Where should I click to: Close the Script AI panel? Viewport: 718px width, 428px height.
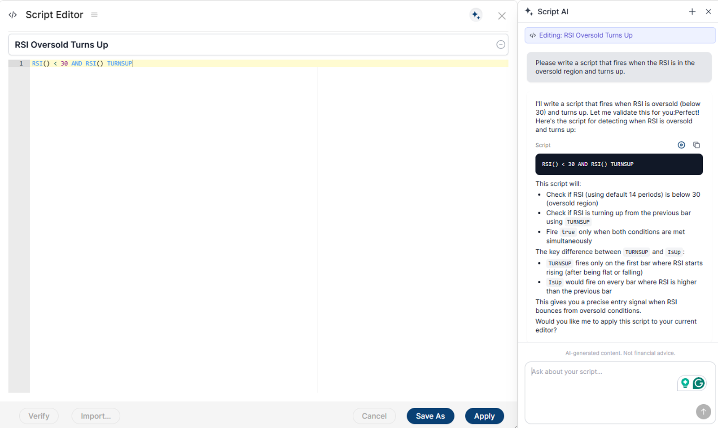[x=708, y=12]
